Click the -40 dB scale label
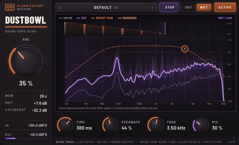Image resolution: width=239 pixels, height=145 pixels. tap(229, 40)
